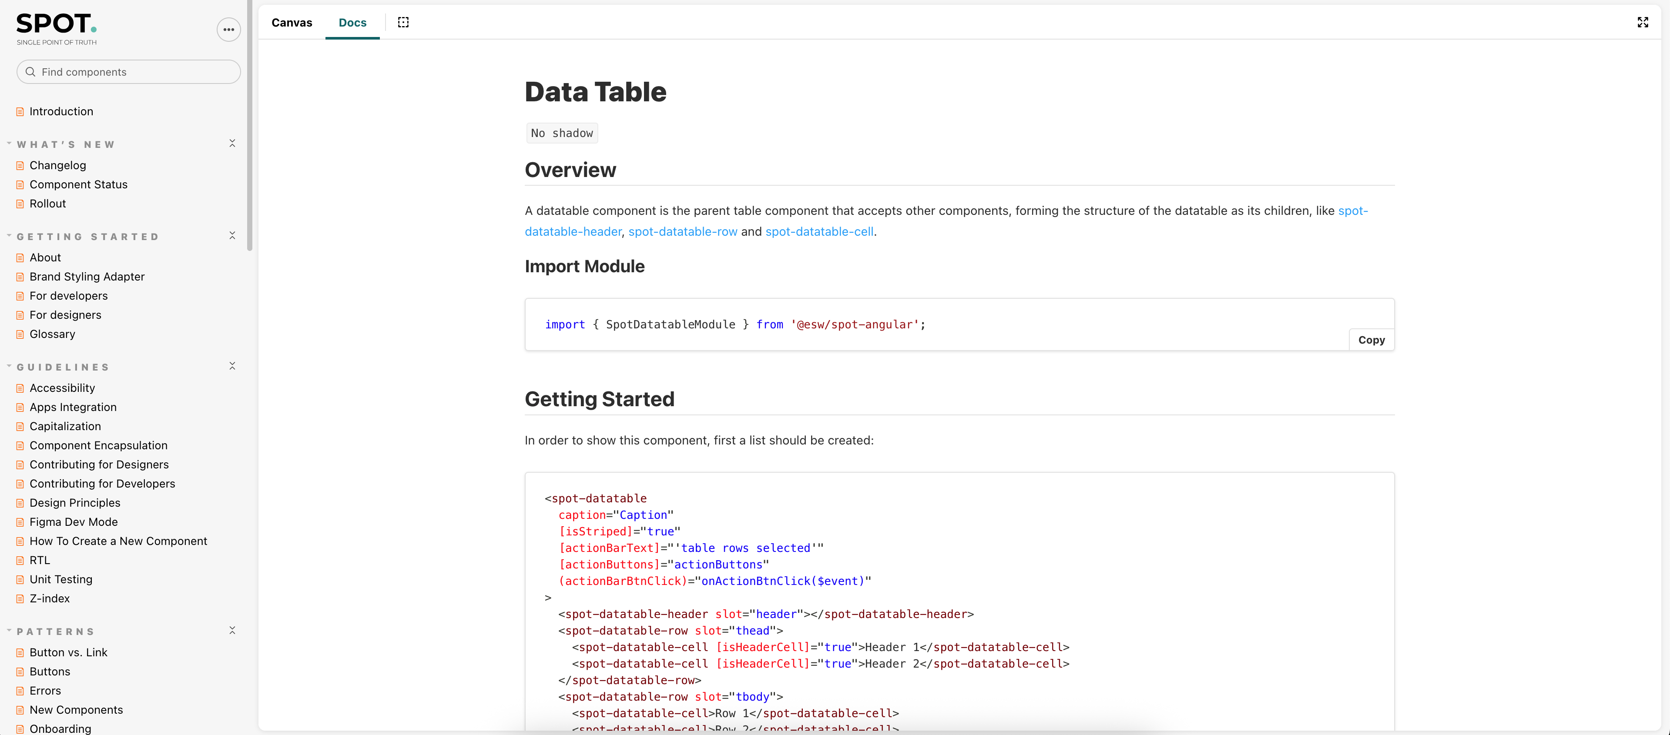
Task: Open the RTL guideline
Action: coord(40,561)
